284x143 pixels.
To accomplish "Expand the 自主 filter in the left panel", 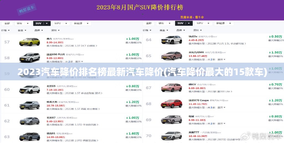I will (x=22, y=30).
